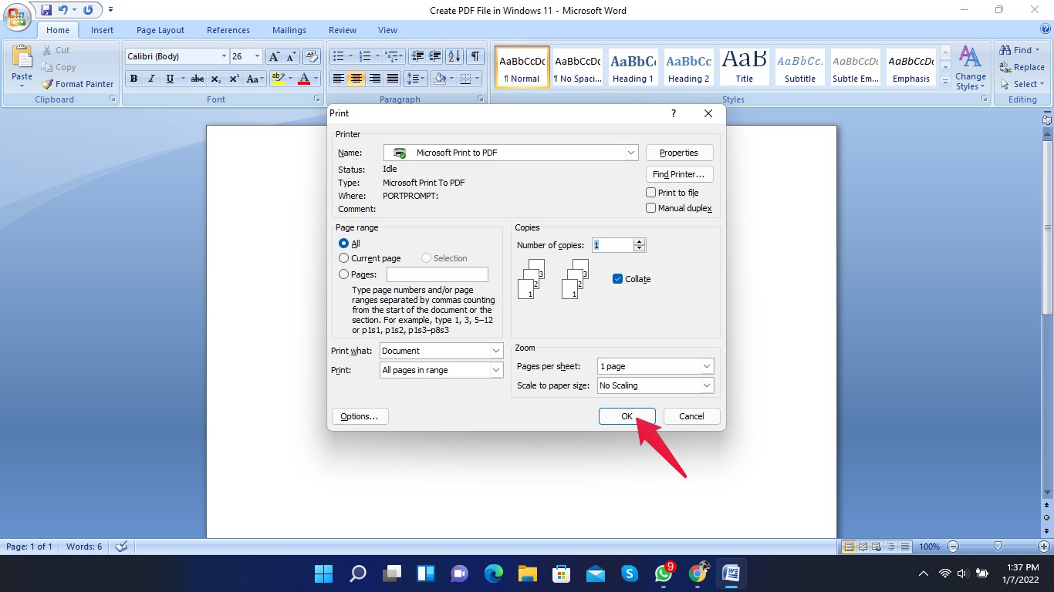
Task: Cancel the Print dialog
Action: point(691,416)
